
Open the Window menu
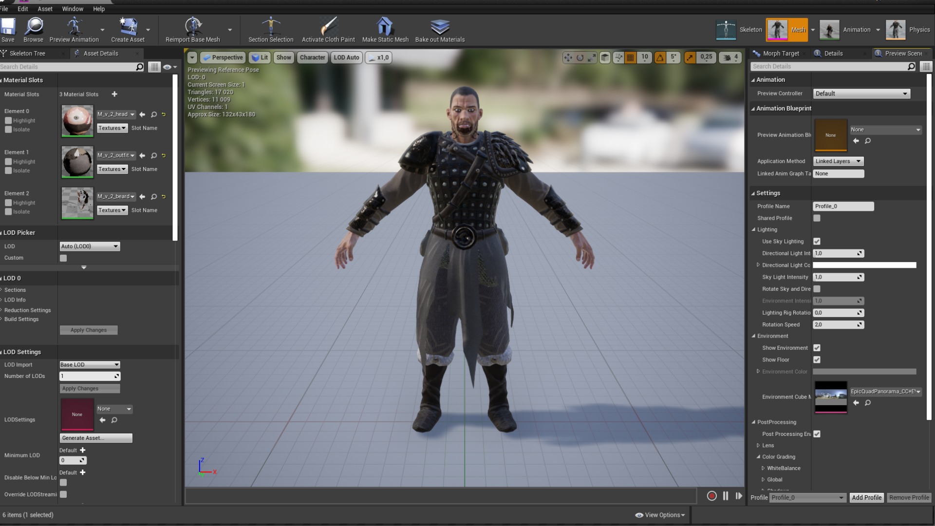click(73, 9)
